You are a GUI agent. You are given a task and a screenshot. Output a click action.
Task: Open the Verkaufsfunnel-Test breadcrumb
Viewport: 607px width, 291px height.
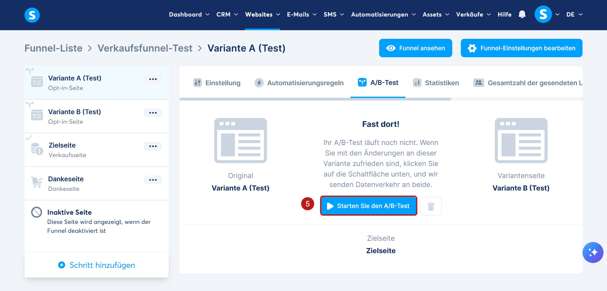point(145,48)
